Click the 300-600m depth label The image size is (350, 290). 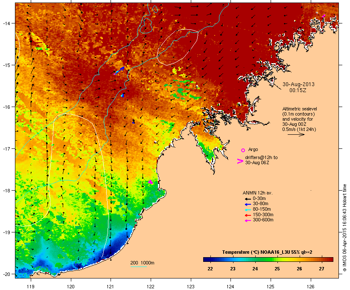pyautogui.click(x=263, y=220)
